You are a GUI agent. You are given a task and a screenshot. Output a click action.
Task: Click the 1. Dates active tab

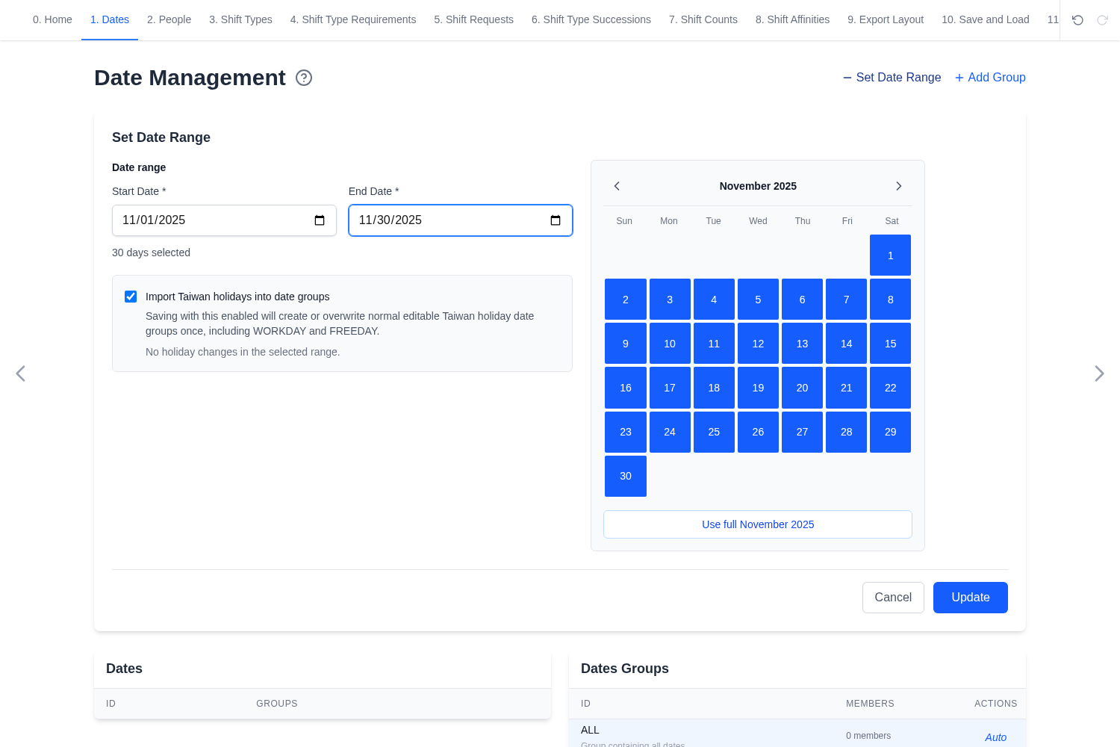point(110,19)
